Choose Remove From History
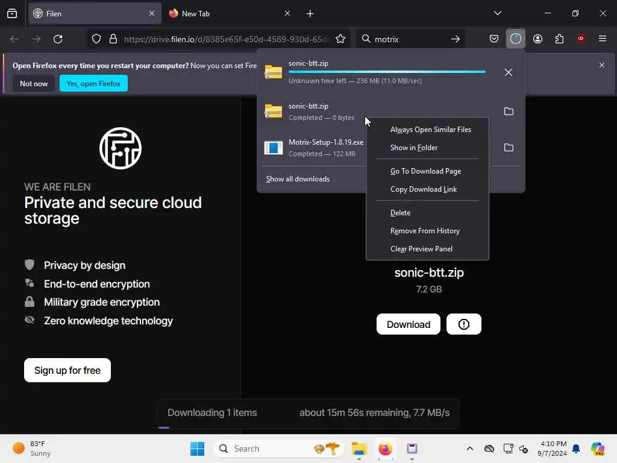The image size is (617, 463). 427,231
